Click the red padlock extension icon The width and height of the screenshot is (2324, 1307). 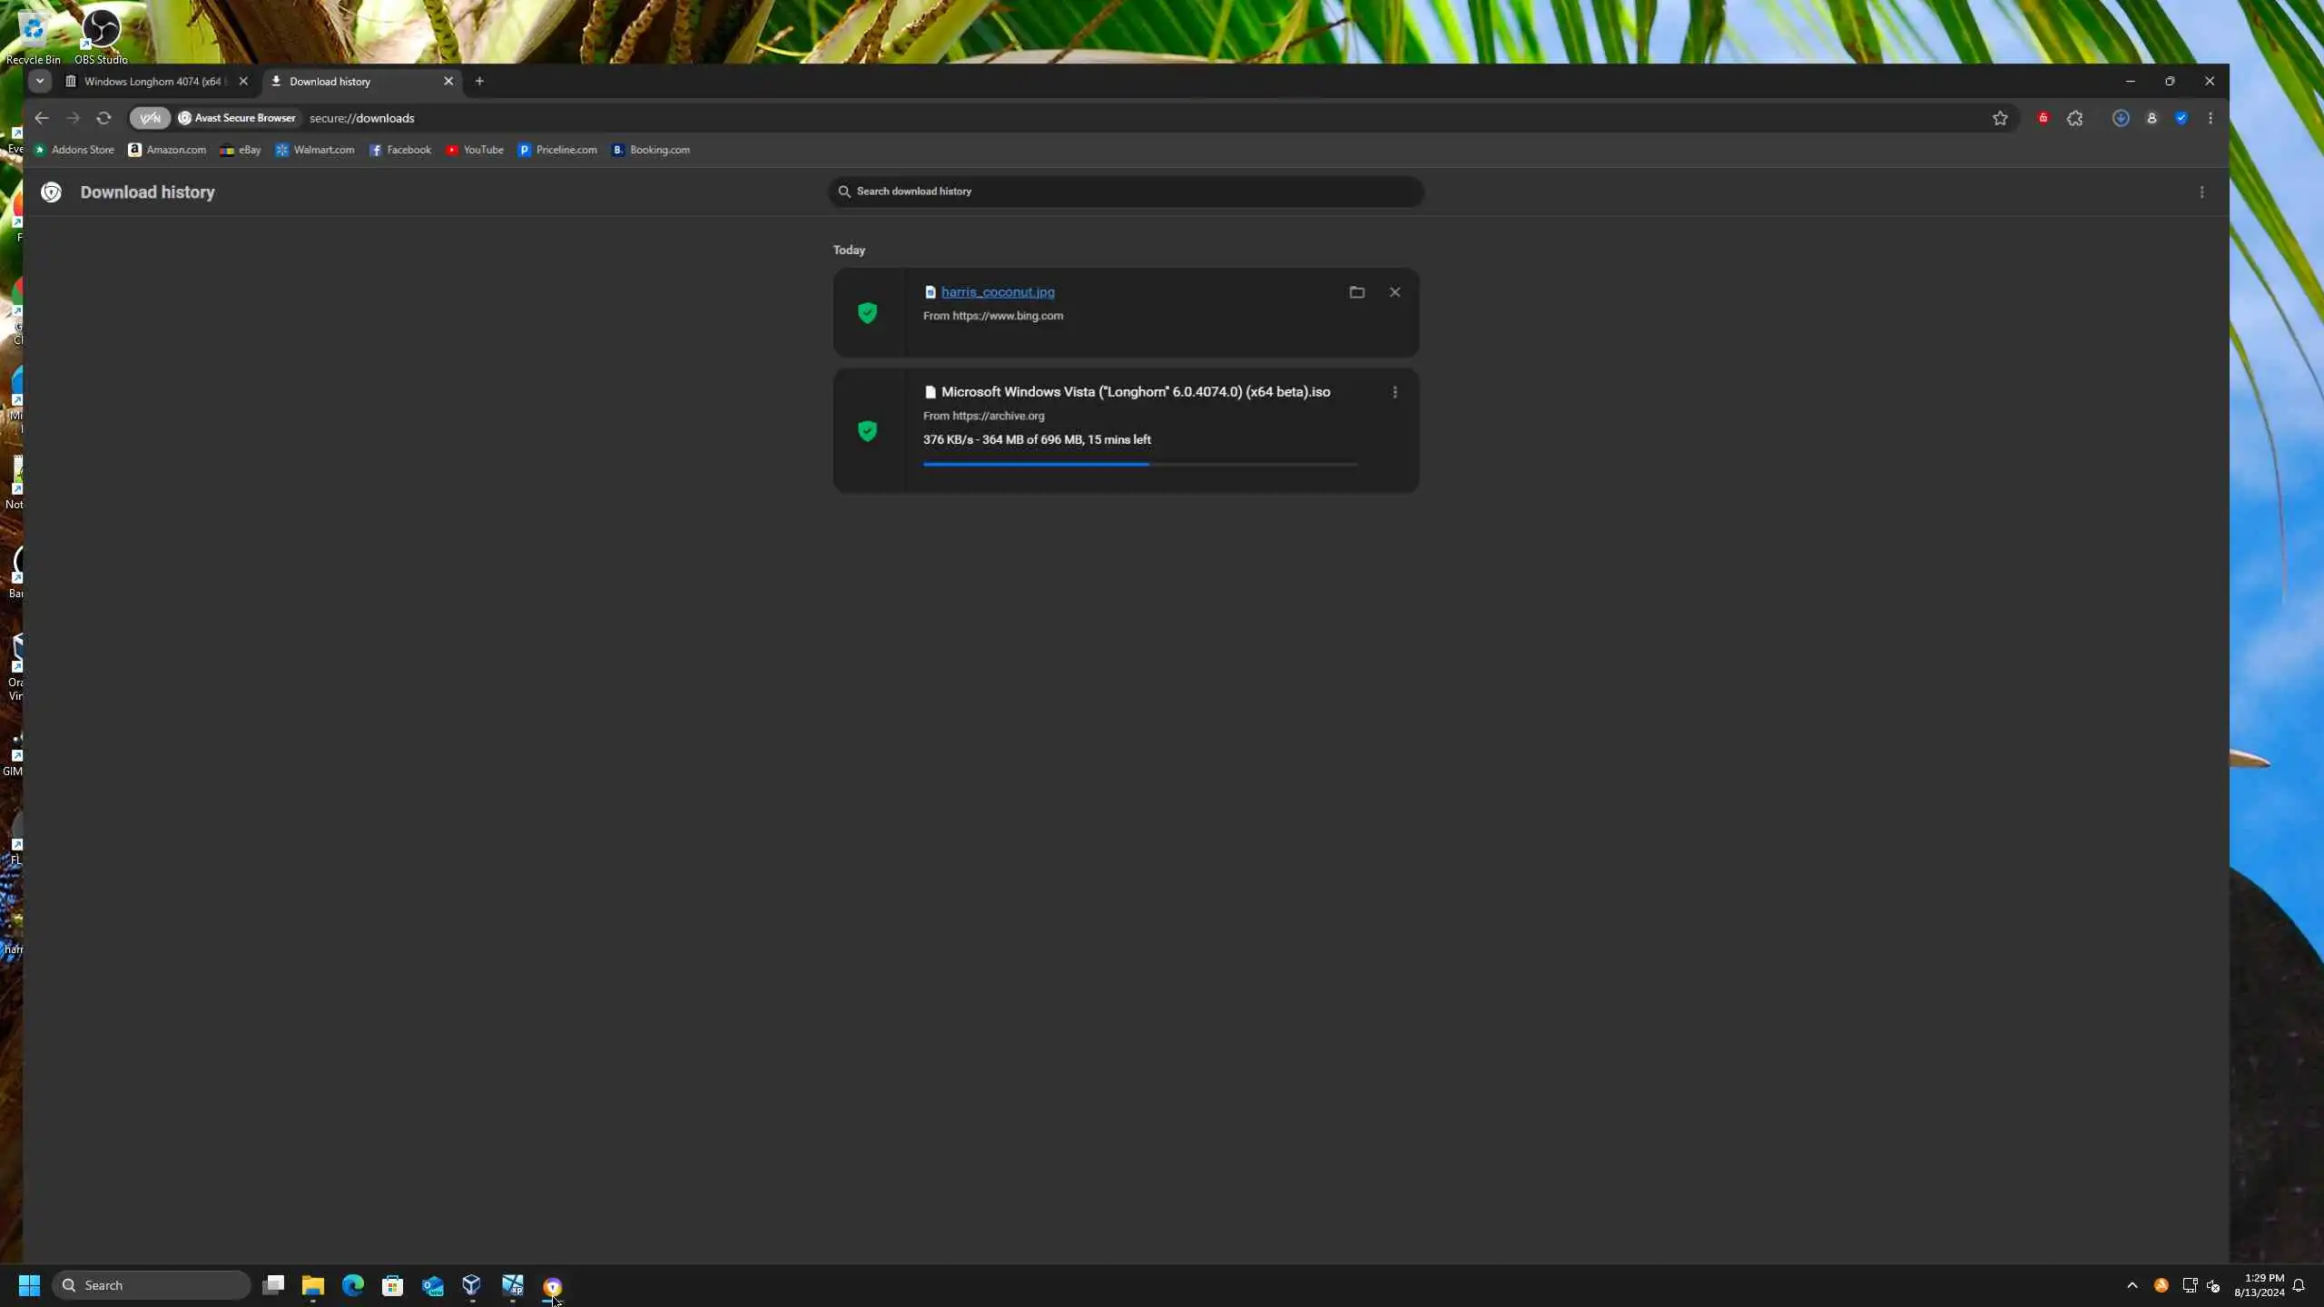tap(2043, 118)
